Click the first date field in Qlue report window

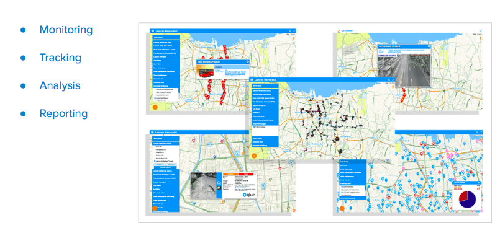click(160, 164)
